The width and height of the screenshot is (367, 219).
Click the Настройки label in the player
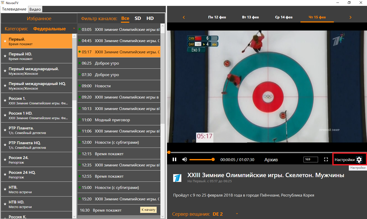pos(345,160)
